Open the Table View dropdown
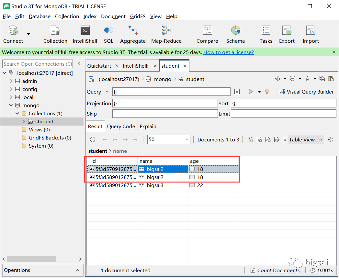This screenshot has height=278, width=339. 306,140
